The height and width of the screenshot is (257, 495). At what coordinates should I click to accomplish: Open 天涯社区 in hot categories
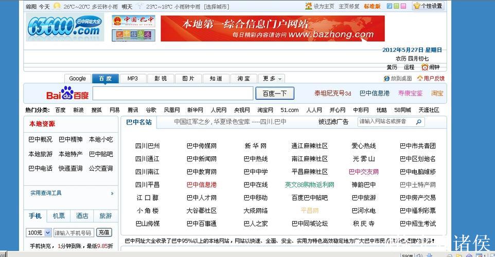[429, 110]
